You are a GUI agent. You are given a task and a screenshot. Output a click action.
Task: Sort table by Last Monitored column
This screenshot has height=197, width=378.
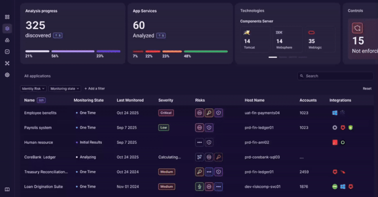click(x=130, y=101)
